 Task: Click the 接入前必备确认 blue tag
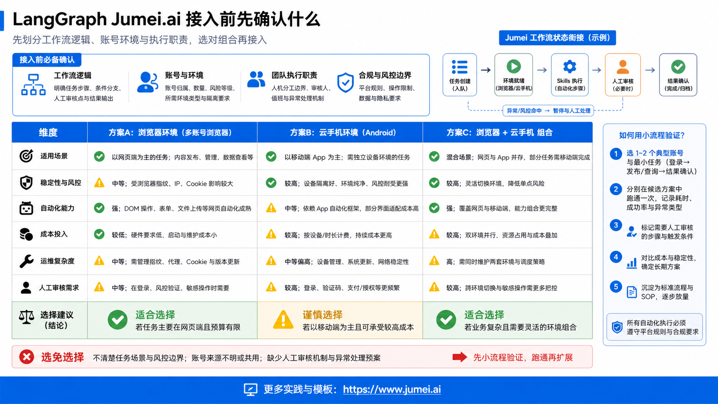(47, 60)
